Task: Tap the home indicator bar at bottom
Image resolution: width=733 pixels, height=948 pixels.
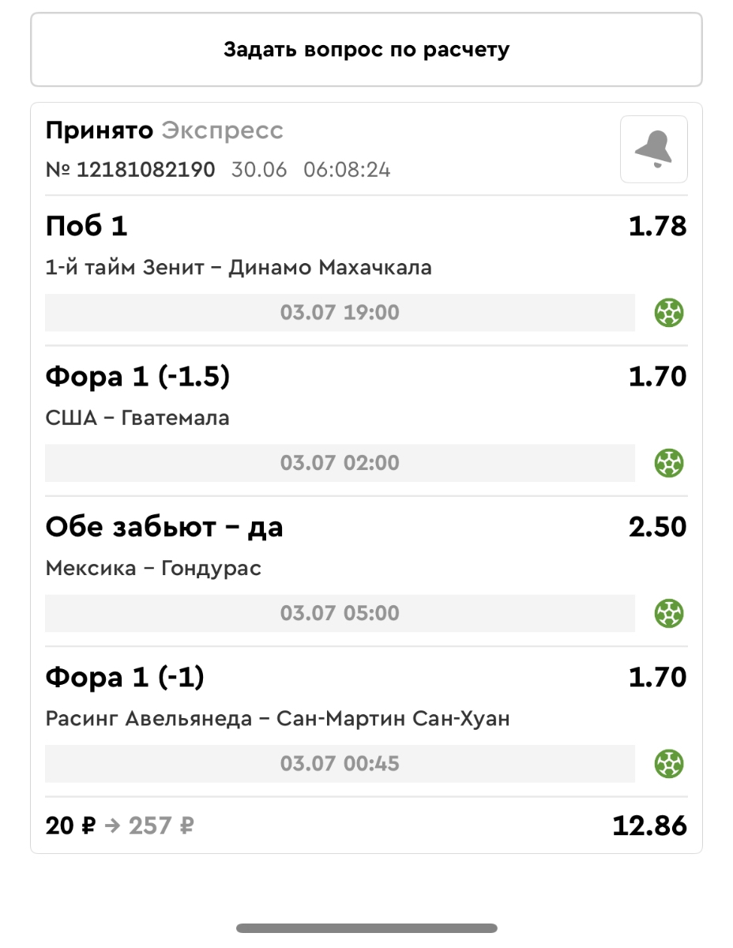Action: coord(366,928)
